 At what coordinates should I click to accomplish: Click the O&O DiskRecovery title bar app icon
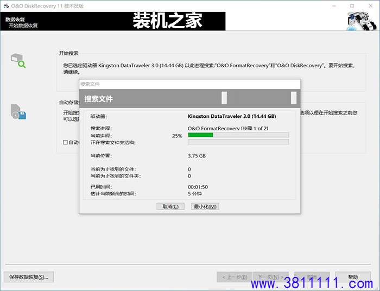click(6, 6)
